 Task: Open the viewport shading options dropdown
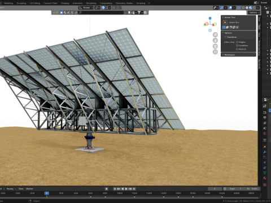(258, 8)
